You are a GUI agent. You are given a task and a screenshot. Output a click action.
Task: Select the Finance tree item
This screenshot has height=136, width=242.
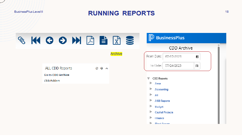pos(159,118)
